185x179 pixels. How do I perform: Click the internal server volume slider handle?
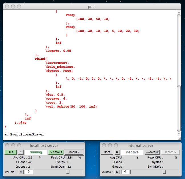(164, 172)
